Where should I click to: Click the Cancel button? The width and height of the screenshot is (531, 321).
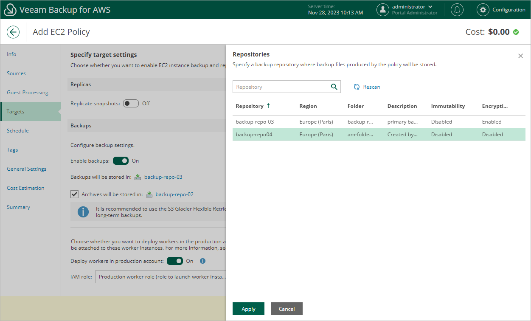287,309
